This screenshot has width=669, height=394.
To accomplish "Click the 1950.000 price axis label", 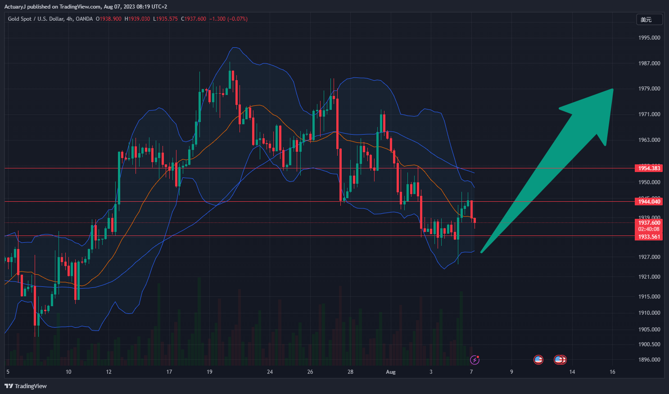I will [x=649, y=182].
